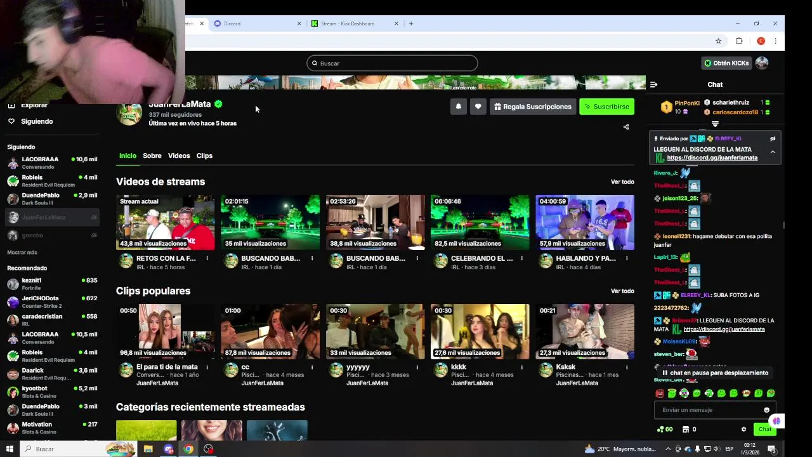The width and height of the screenshot is (812, 457).
Task: Click the emoji picker in message box
Action: [x=766, y=410]
